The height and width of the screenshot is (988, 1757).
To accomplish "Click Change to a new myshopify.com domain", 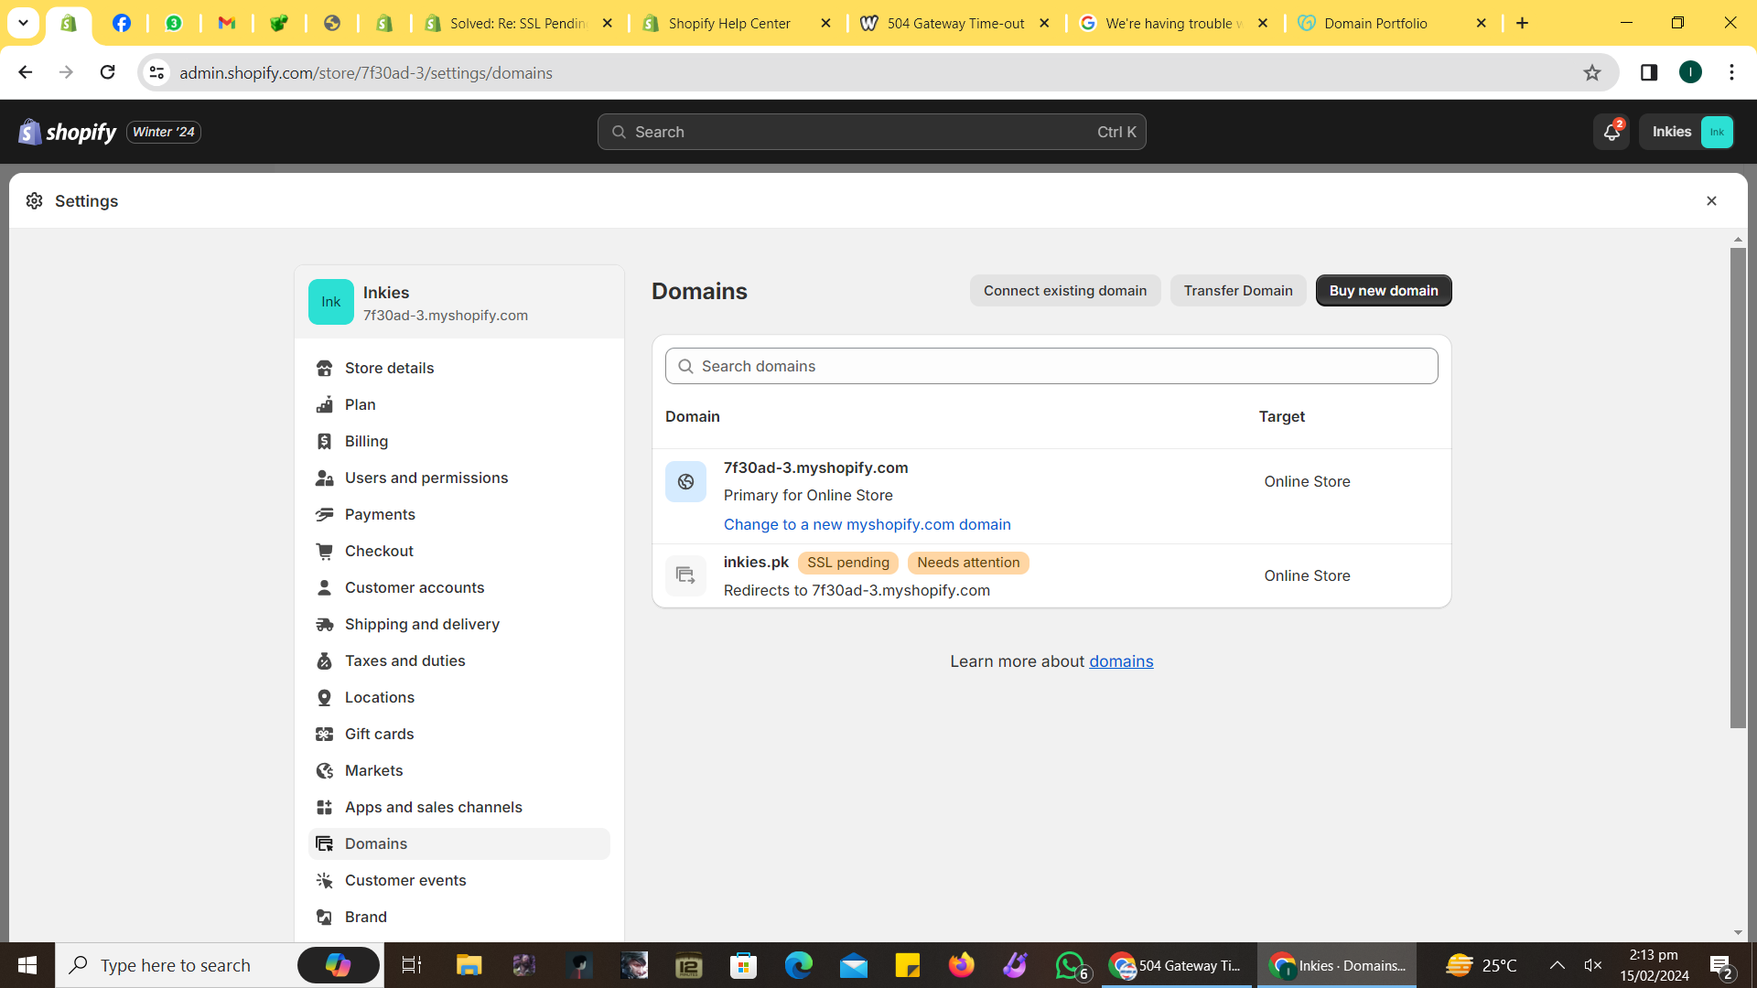I will click(867, 525).
